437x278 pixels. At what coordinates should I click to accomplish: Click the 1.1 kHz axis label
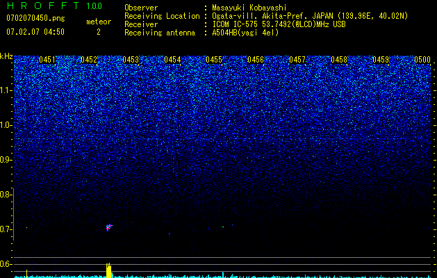click(x=6, y=90)
